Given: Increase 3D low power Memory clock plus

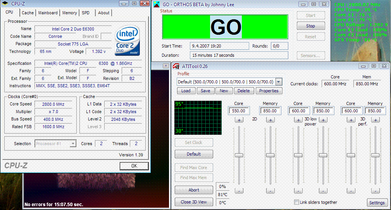Looking at the screenshot, I should 323,120.
